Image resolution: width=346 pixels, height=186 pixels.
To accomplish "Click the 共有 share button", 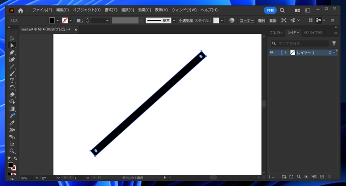I will 270,10.
